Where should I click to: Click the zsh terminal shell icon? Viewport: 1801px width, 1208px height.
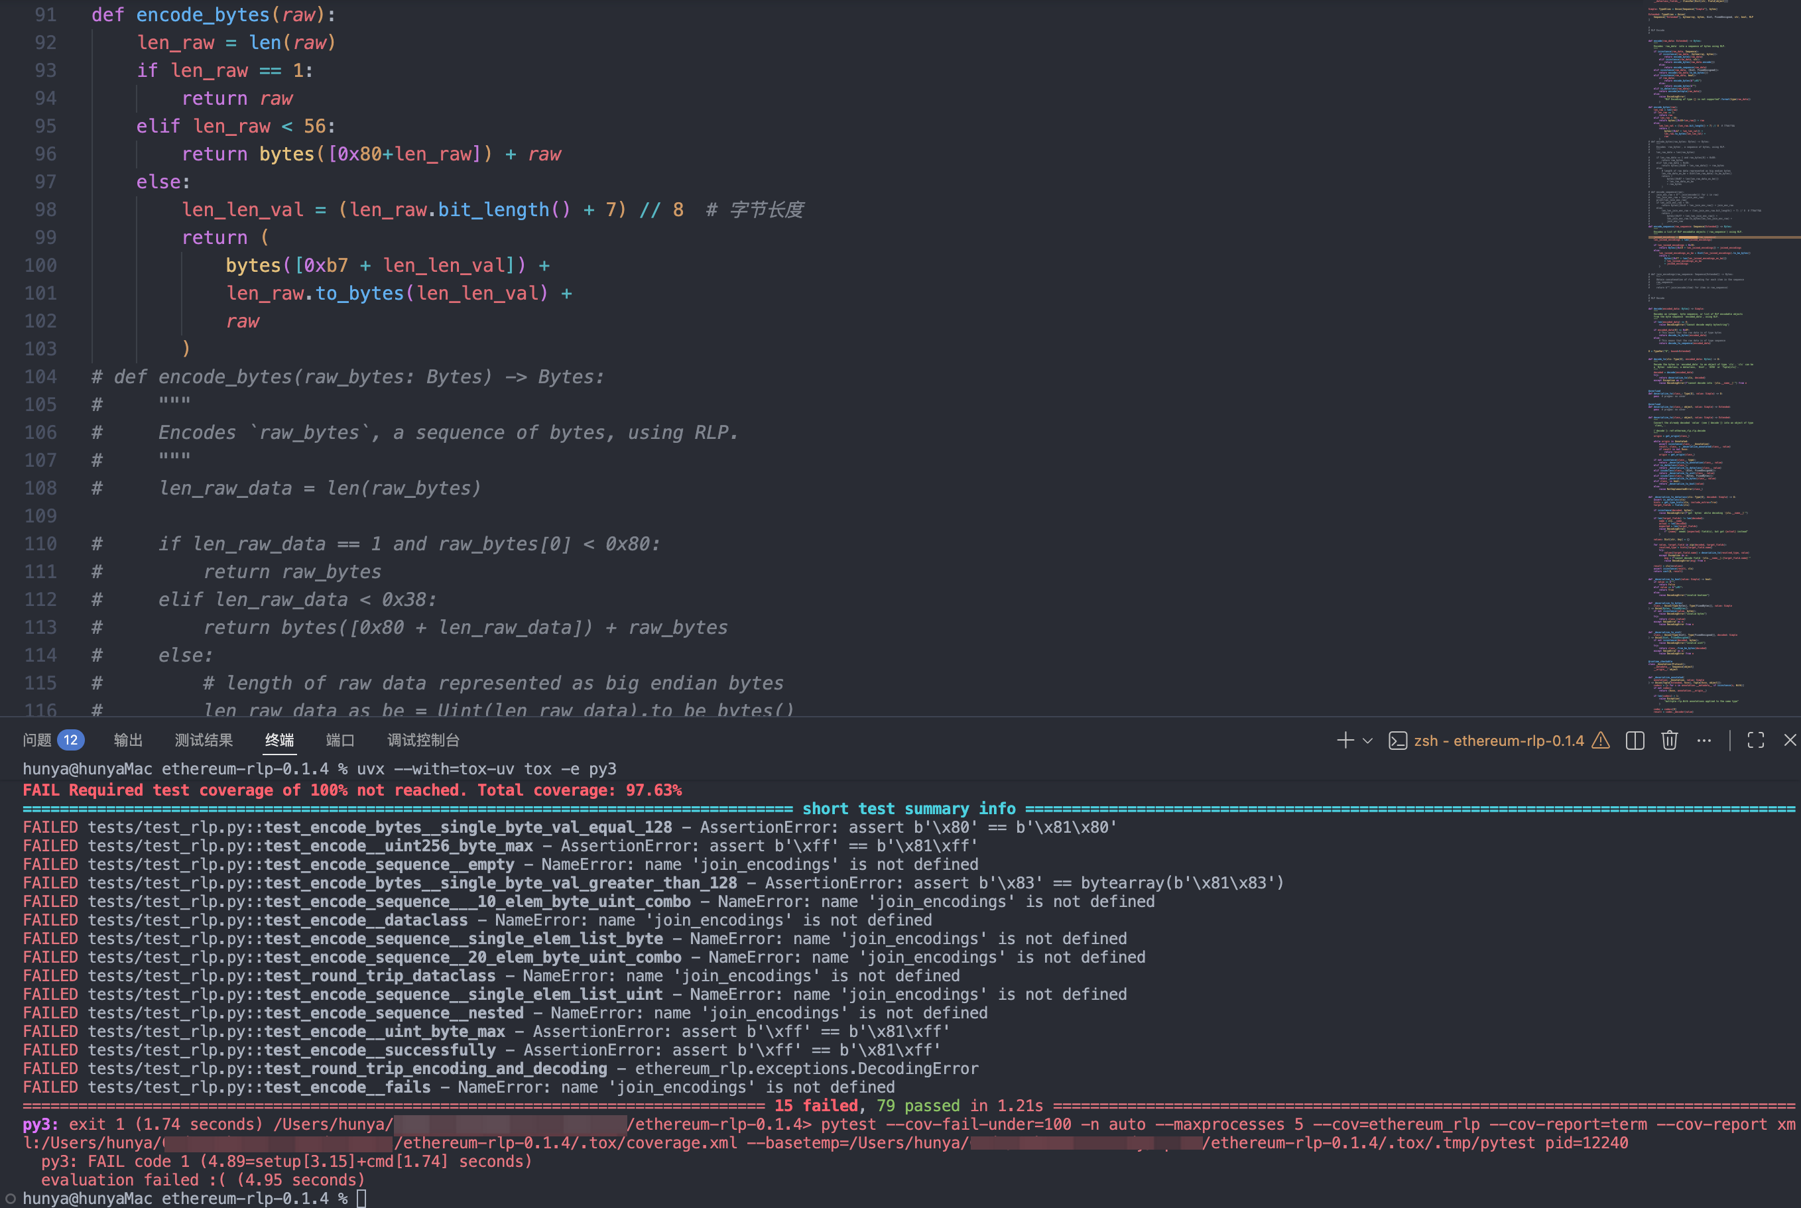tap(1397, 741)
